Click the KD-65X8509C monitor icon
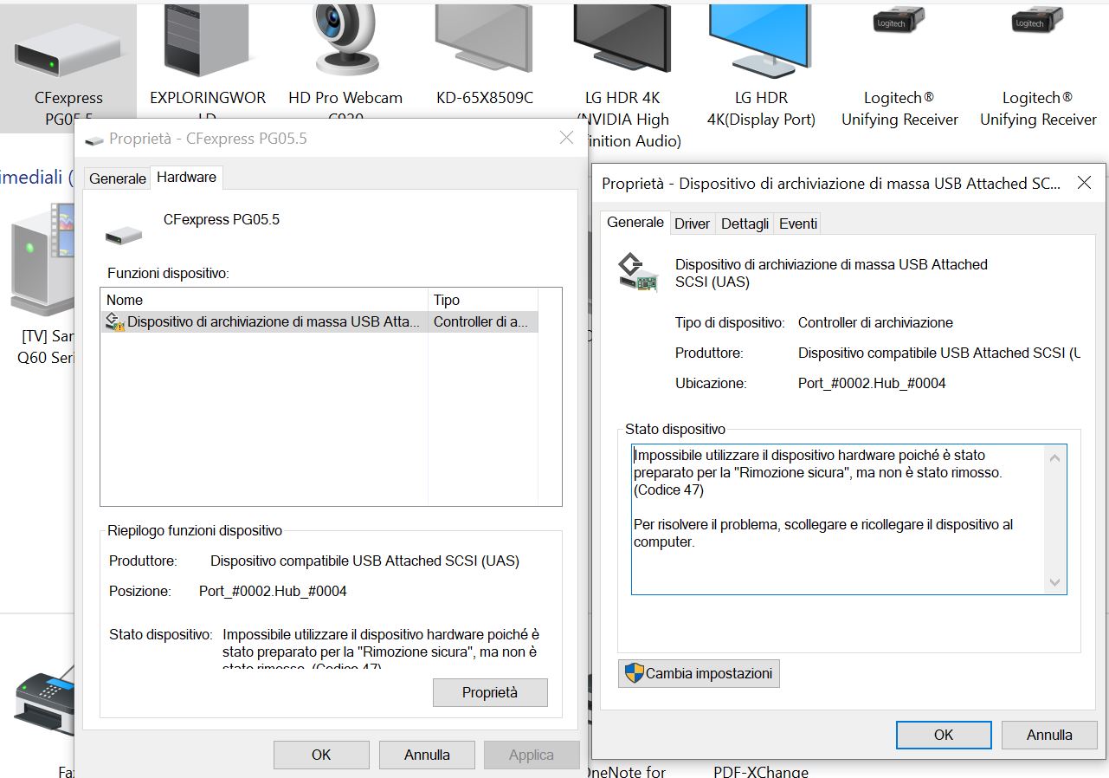This screenshot has height=778, width=1109. click(x=484, y=40)
